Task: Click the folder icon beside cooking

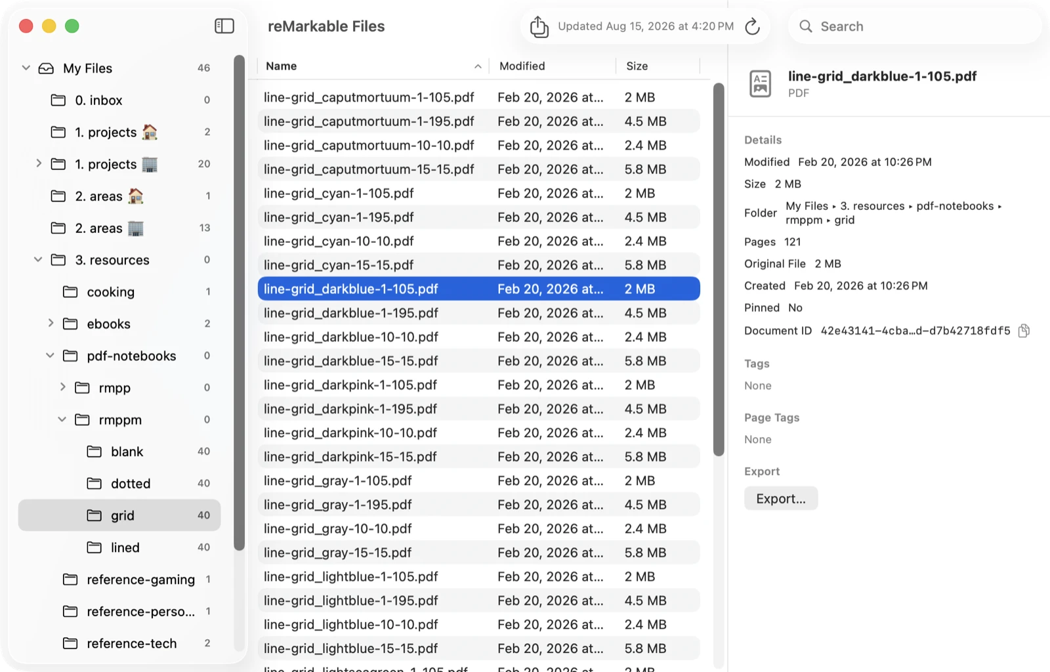Action: click(70, 292)
